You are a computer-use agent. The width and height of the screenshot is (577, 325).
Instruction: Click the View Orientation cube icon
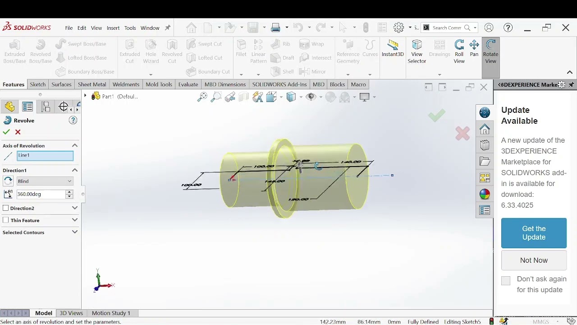click(271, 97)
